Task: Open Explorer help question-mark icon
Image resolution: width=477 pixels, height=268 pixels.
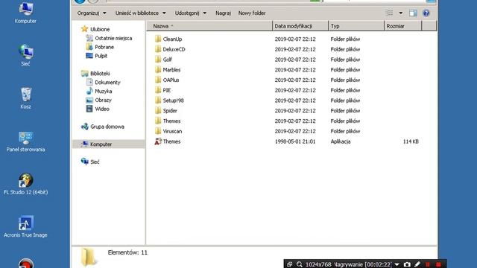Action: click(426, 13)
